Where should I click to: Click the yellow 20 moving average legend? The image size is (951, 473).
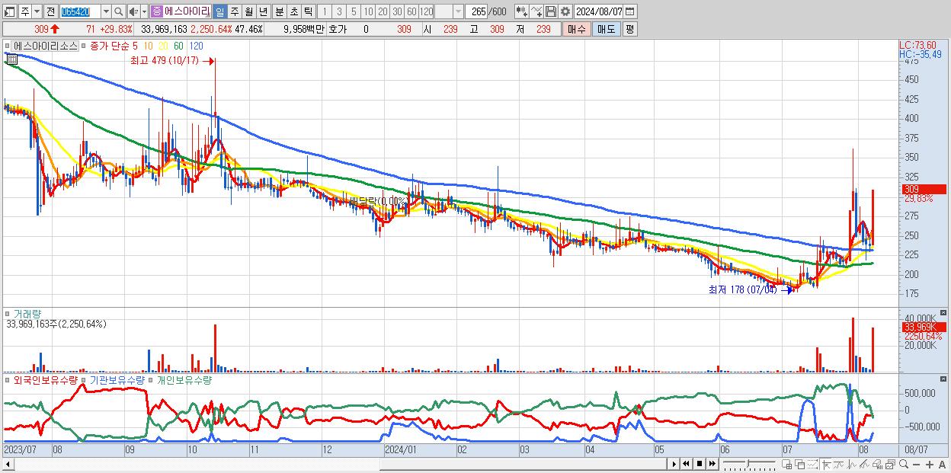click(x=164, y=46)
